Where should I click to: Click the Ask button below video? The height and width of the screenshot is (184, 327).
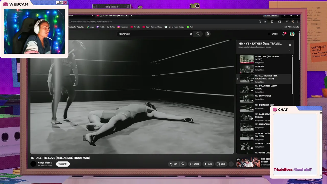(208, 164)
